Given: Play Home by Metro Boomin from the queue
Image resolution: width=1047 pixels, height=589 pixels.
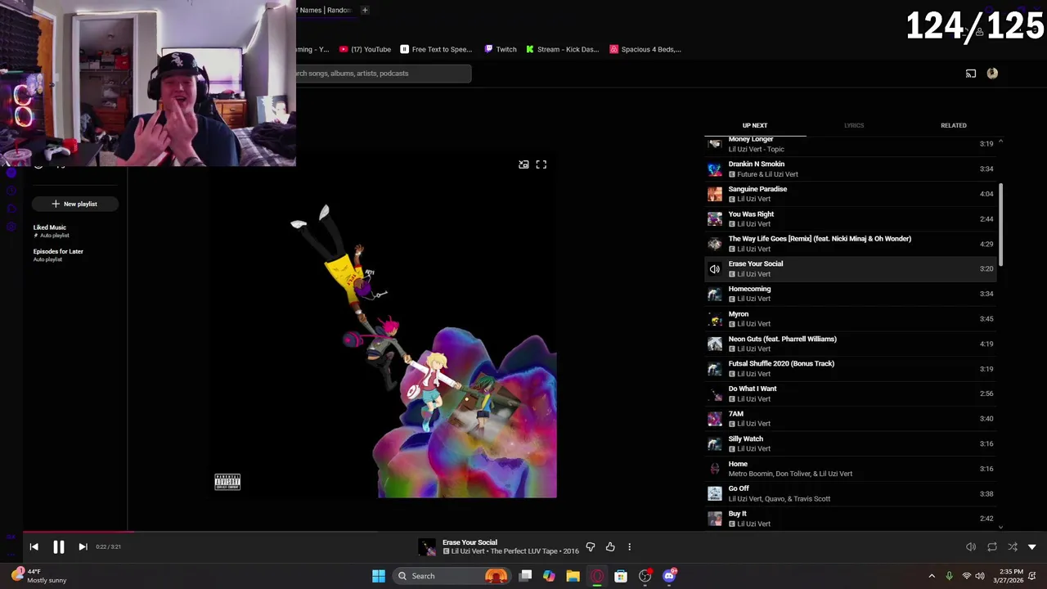Looking at the screenshot, I should point(851,469).
